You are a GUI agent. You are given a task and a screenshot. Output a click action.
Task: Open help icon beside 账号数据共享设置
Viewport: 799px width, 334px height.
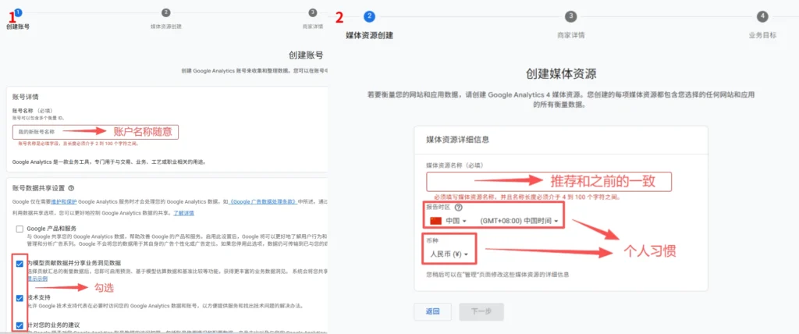pyautogui.click(x=71, y=187)
